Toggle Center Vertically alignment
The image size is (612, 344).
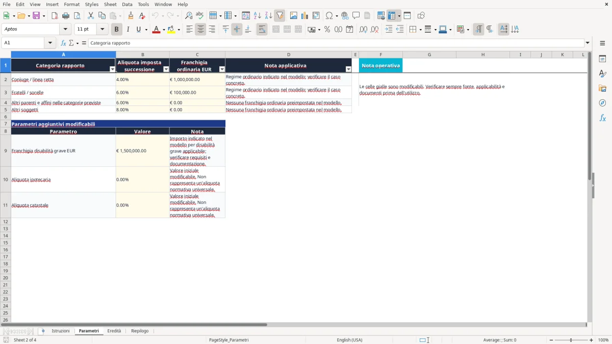[237, 30]
